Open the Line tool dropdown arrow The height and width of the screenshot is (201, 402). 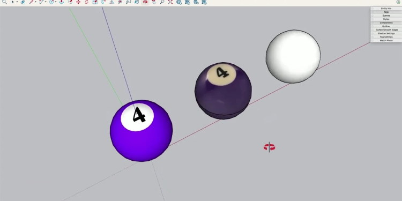(35, 2)
